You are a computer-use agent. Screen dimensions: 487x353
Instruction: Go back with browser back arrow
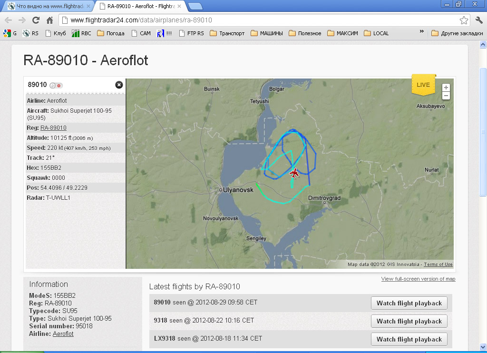click(9, 20)
